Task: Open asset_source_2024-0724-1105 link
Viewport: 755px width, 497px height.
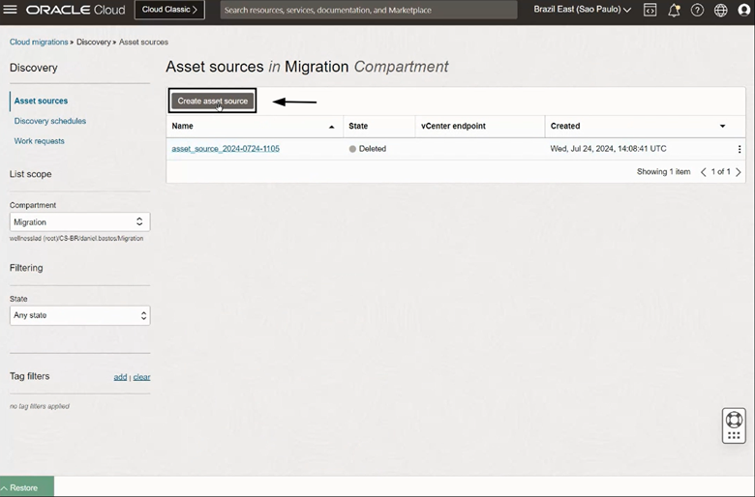Action: pos(226,149)
